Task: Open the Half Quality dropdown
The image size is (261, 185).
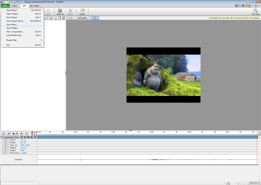Action: click(82, 18)
